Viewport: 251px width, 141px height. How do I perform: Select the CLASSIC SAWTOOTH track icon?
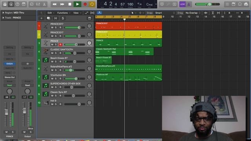(45, 51)
